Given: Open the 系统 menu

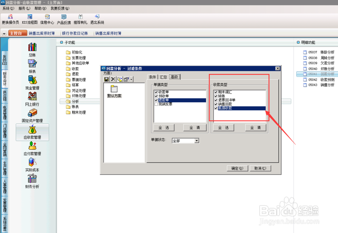Looking at the screenshot, I should (x=8, y=8).
